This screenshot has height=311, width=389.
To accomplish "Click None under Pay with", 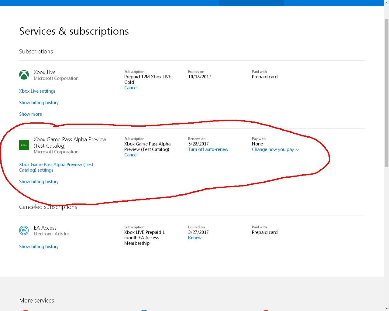I will pos(257,144).
